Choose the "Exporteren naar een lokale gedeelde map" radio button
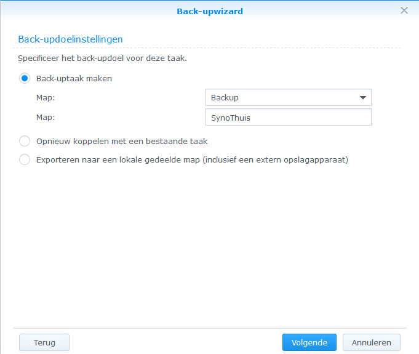The image size is (419, 354). (25, 160)
